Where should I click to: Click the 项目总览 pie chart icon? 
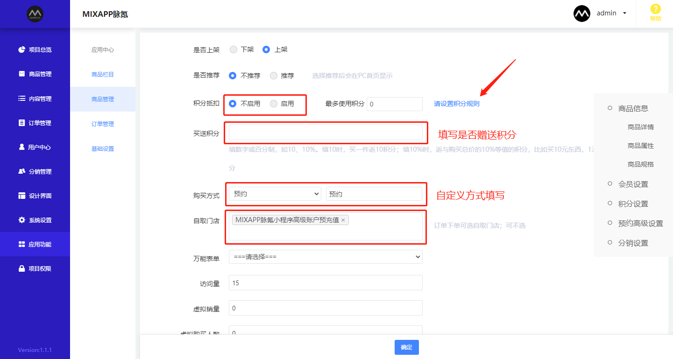(x=21, y=49)
